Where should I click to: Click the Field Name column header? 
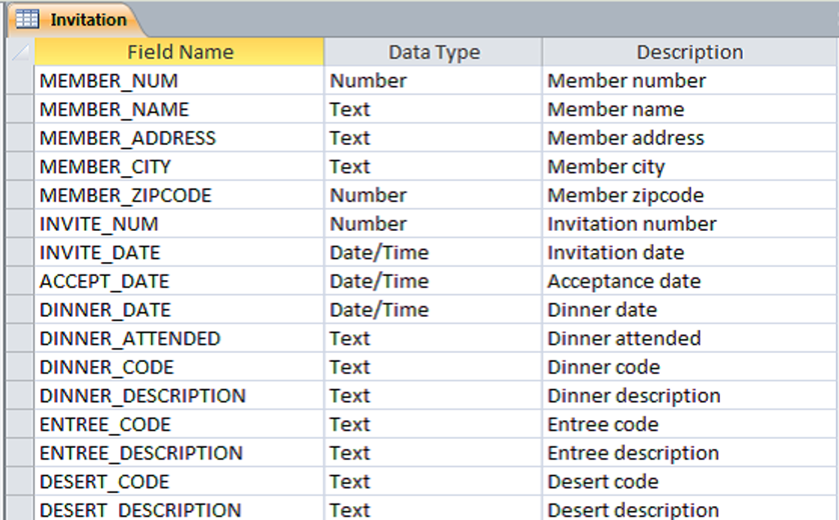[179, 52]
